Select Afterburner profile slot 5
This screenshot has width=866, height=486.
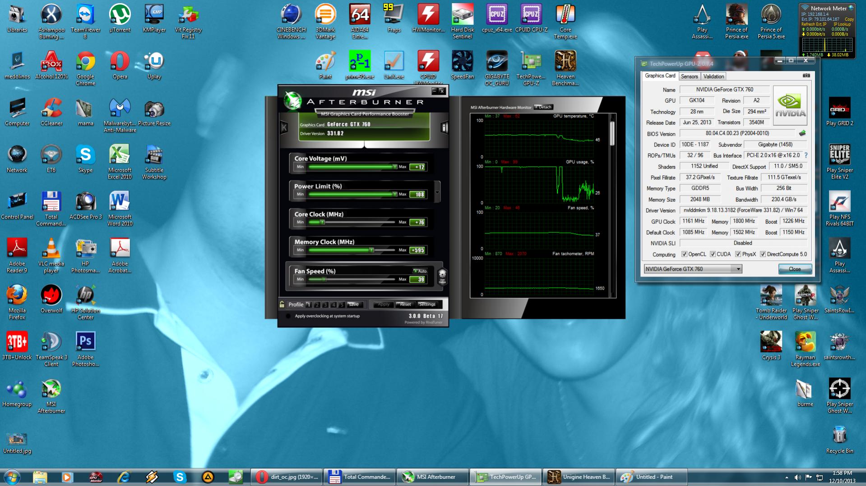click(x=342, y=304)
